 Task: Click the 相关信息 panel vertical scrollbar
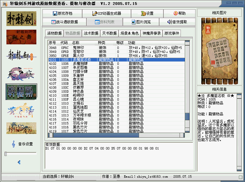coord(239,132)
